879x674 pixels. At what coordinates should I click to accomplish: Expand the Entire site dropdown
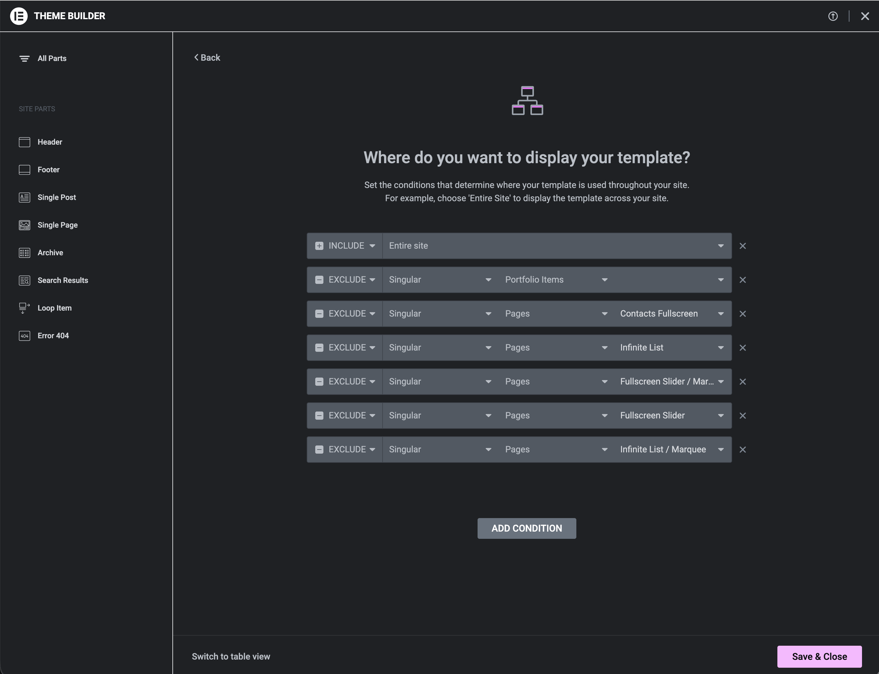coord(556,246)
